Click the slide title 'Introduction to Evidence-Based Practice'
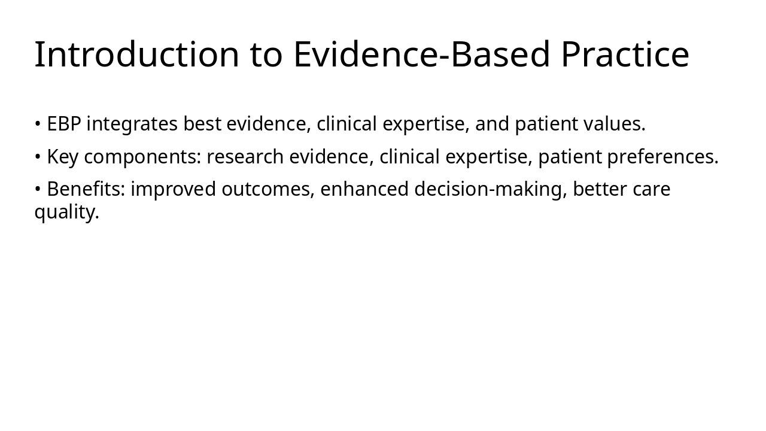766x431 pixels. tap(361, 54)
